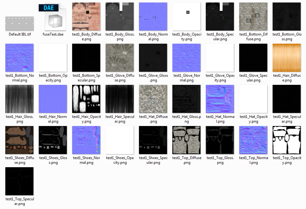Image resolution: width=306 pixels, height=209 pixels.
Task: Select the test1_Bottom_Opacity.png thumbnail
Action: coord(53,58)
